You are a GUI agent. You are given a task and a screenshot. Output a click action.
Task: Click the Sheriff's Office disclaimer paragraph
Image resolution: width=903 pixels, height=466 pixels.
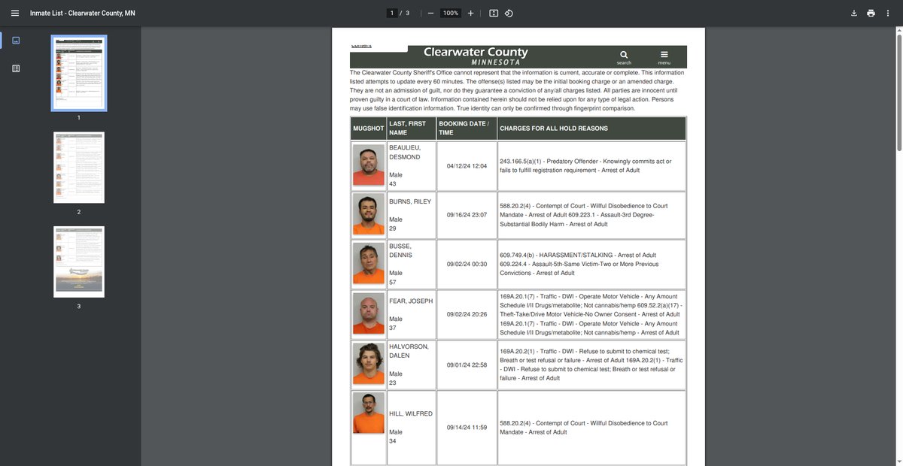[x=518, y=90]
